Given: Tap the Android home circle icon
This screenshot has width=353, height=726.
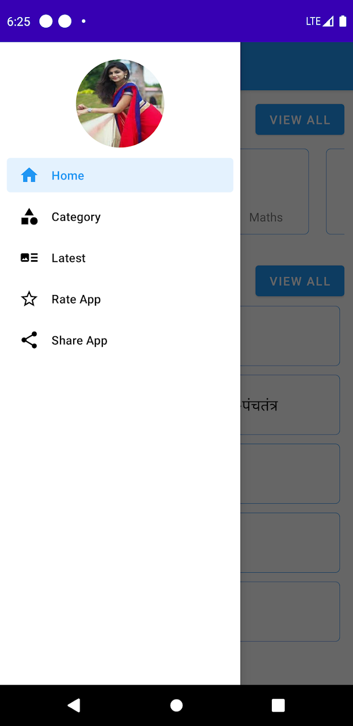Looking at the screenshot, I should tap(177, 705).
